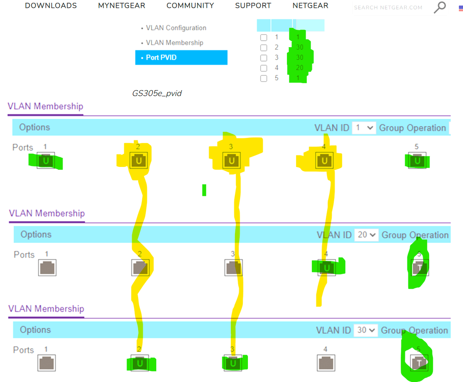Image resolution: width=463 pixels, height=382 pixels.
Task: Click Group Operation in VLAN 20 section
Action: click(415, 235)
